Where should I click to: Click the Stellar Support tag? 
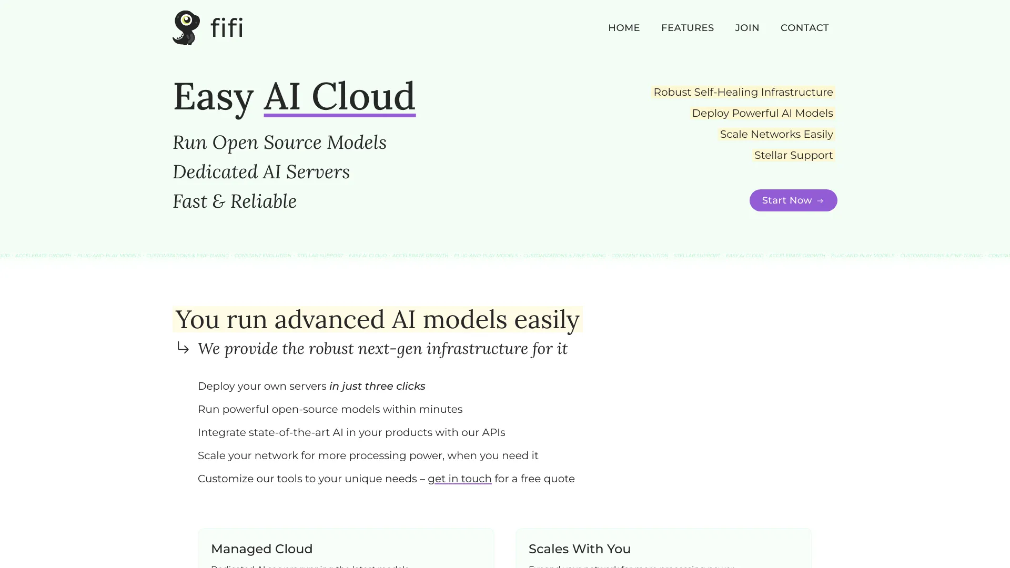pyautogui.click(x=793, y=155)
